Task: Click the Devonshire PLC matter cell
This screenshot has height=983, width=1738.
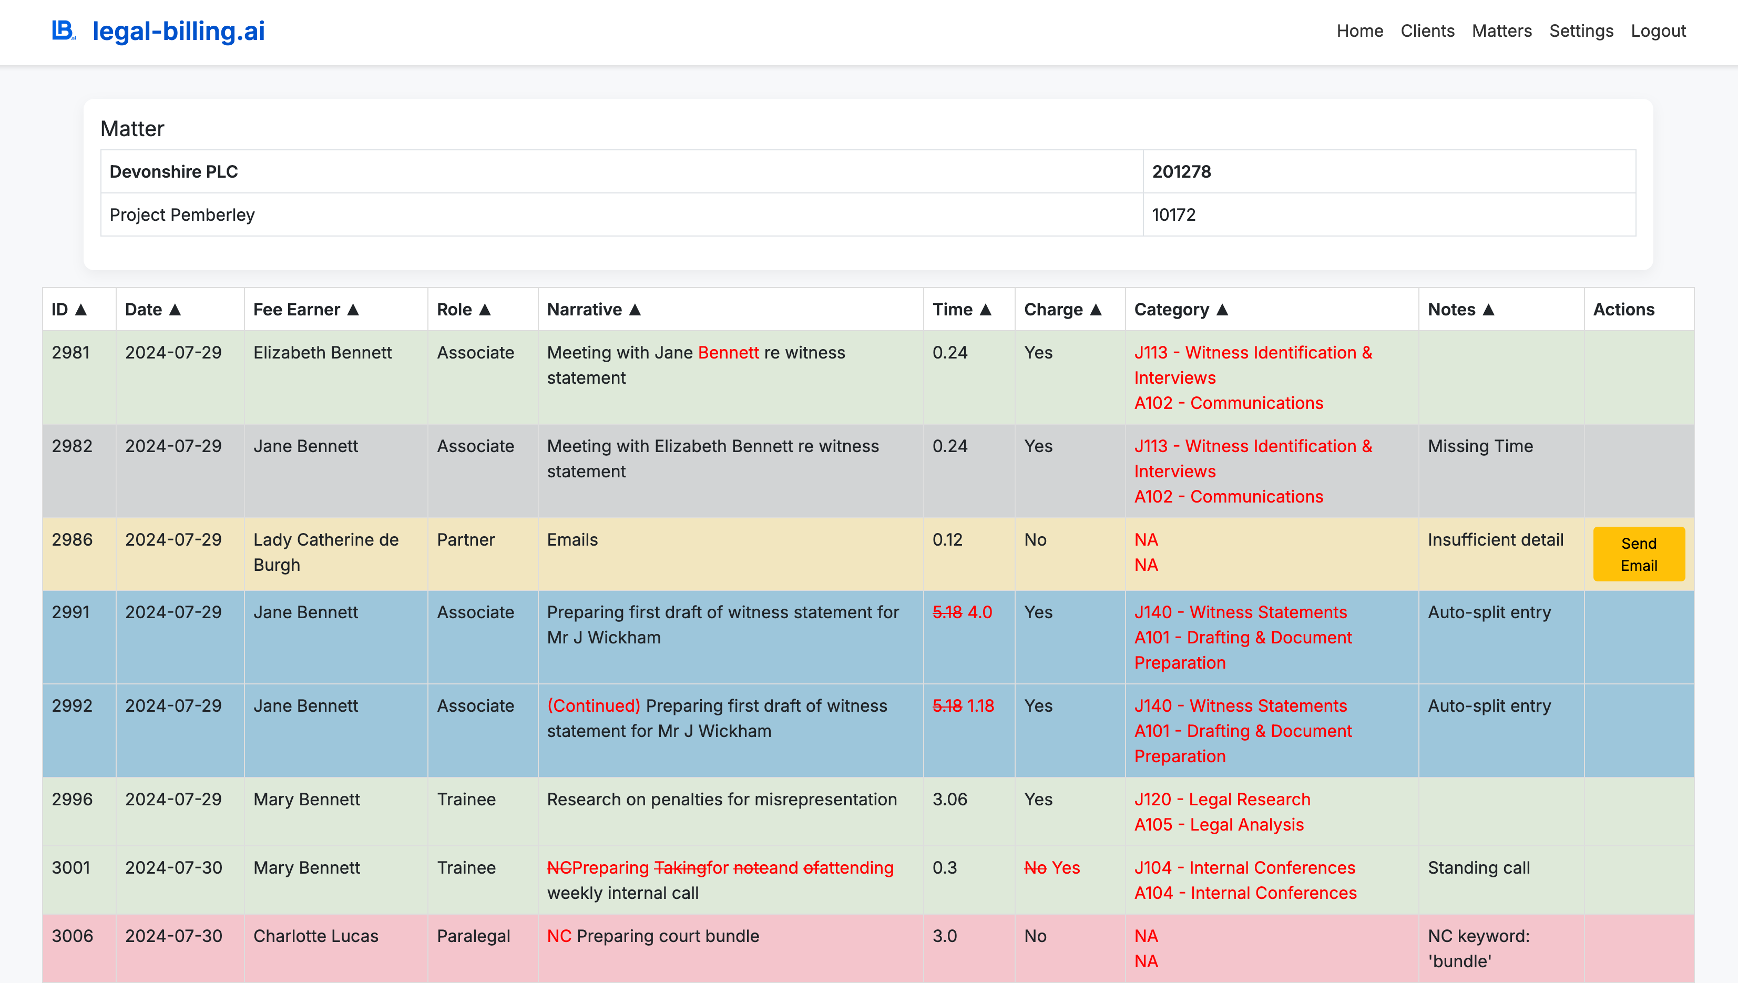Action: (174, 171)
